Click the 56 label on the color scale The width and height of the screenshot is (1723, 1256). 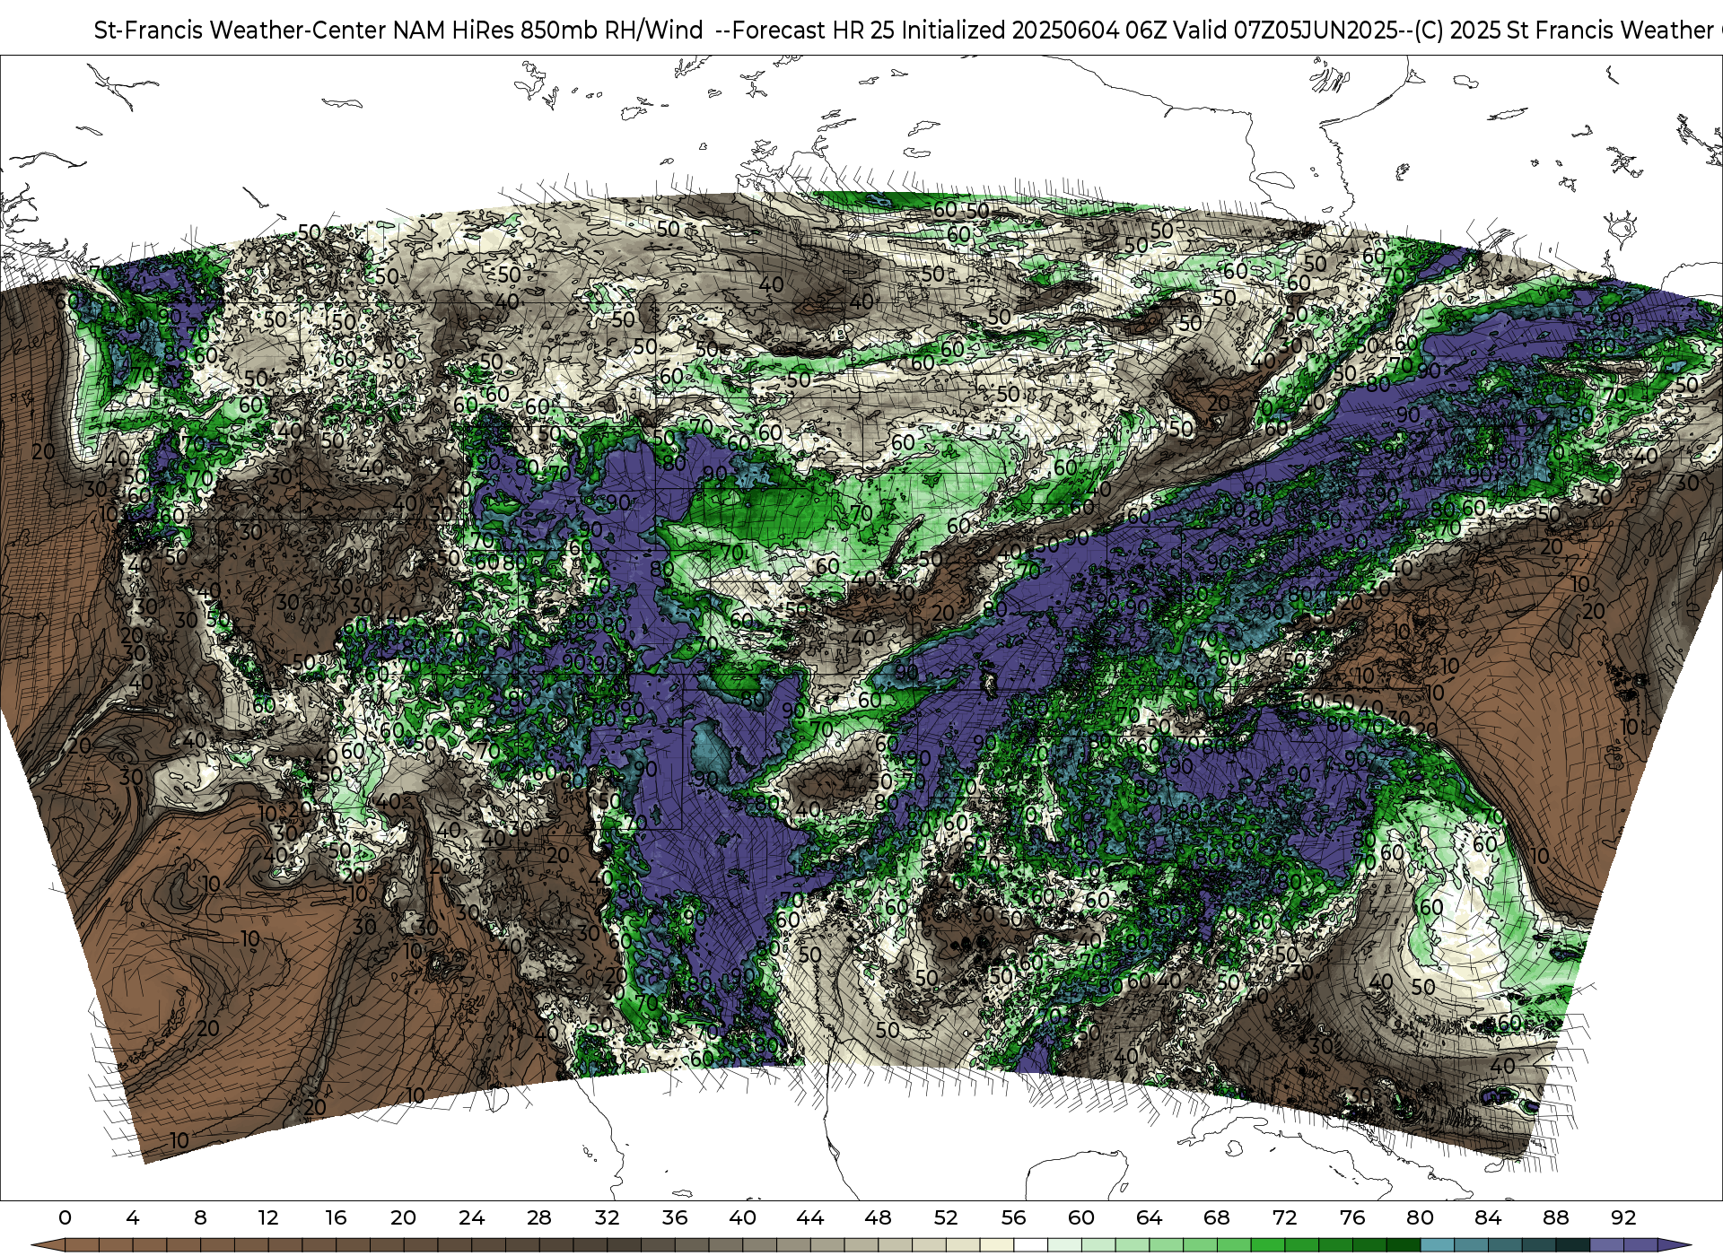pyautogui.click(x=1013, y=1217)
